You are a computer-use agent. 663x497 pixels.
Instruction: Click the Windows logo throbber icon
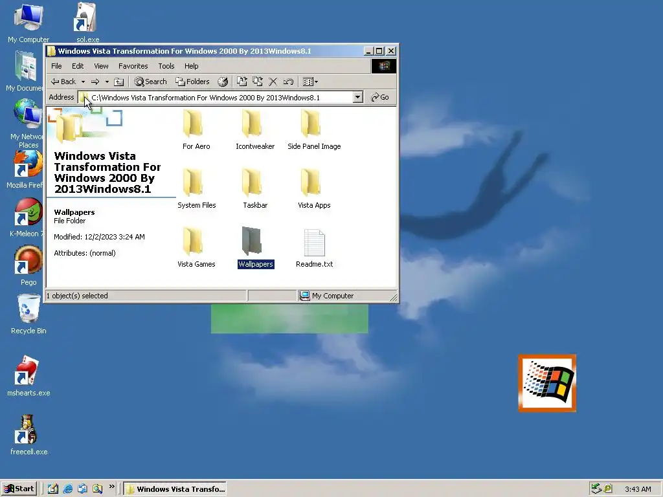(384, 66)
